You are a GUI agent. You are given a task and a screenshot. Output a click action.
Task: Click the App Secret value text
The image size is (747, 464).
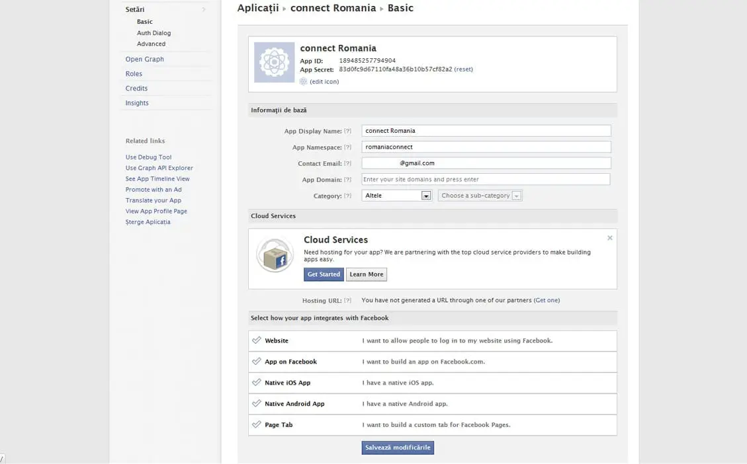click(396, 69)
